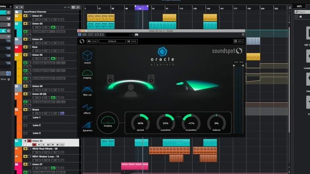Click the VSTi tab in right panel
Viewport: 310px width, 174px height.
point(299,6)
